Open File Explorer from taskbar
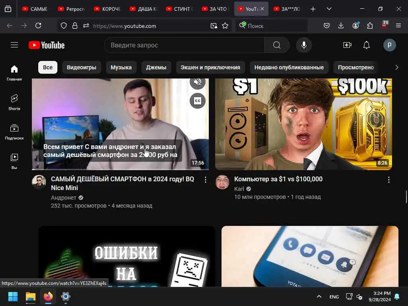 (30, 296)
